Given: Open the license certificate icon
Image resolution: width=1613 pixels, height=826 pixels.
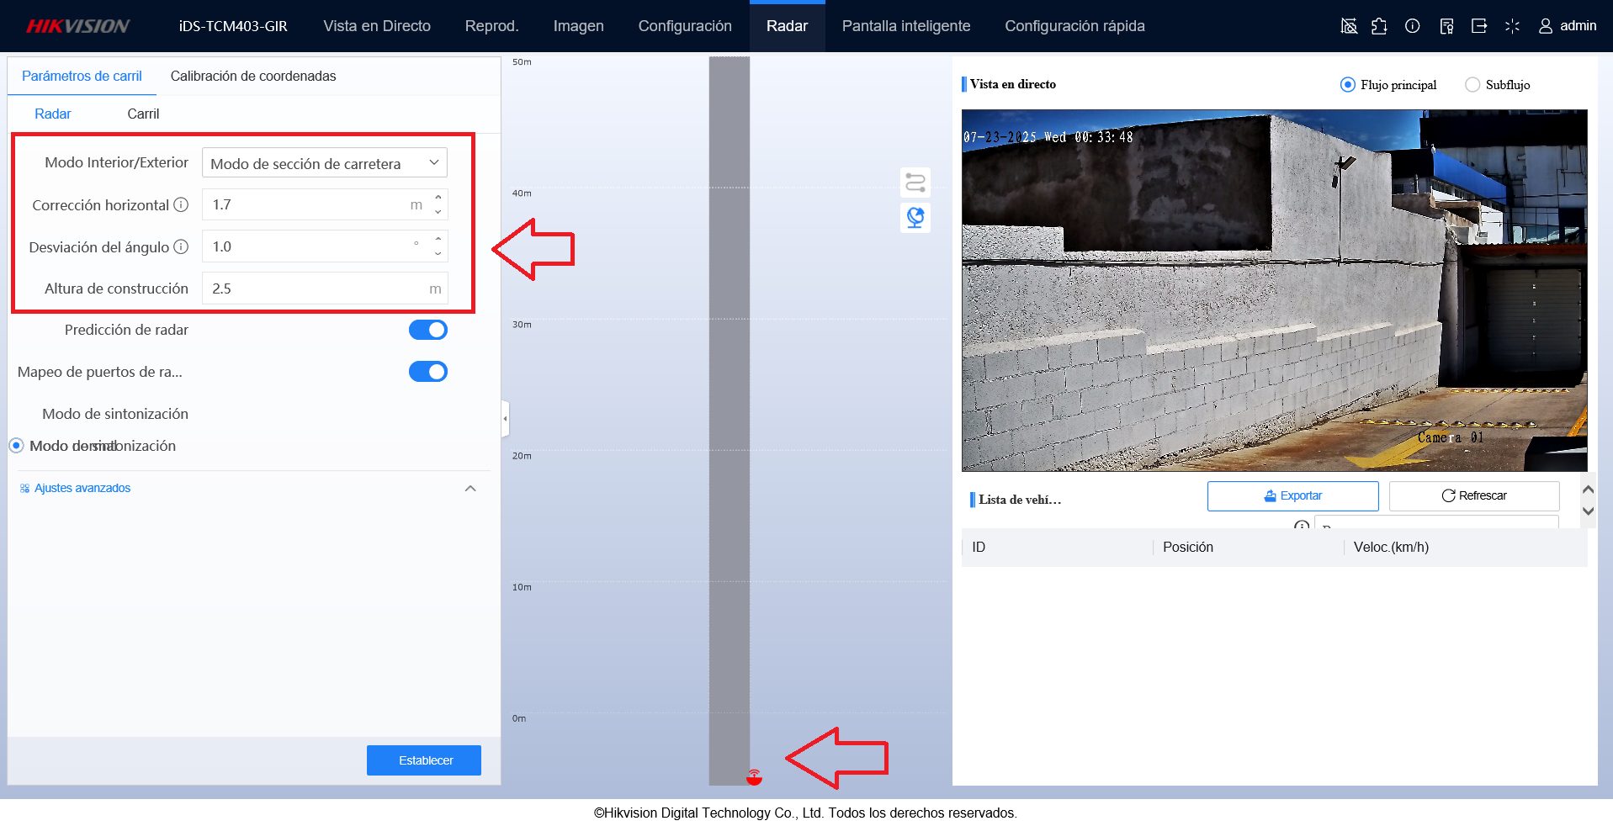Looking at the screenshot, I should tap(1446, 26).
